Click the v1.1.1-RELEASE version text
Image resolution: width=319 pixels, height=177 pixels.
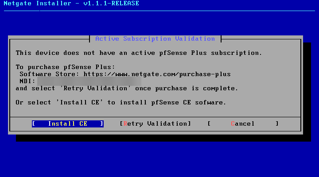coord(111,4)
